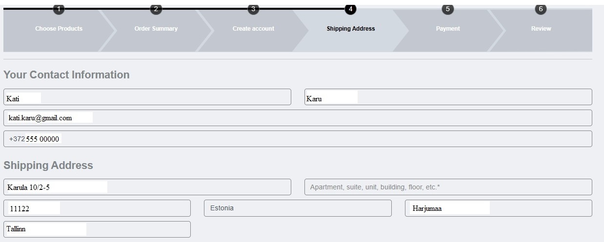Screen dimensions: 604x242
Task: Click the Apartment, suite, unit field
Action: (x=448, y=187)
